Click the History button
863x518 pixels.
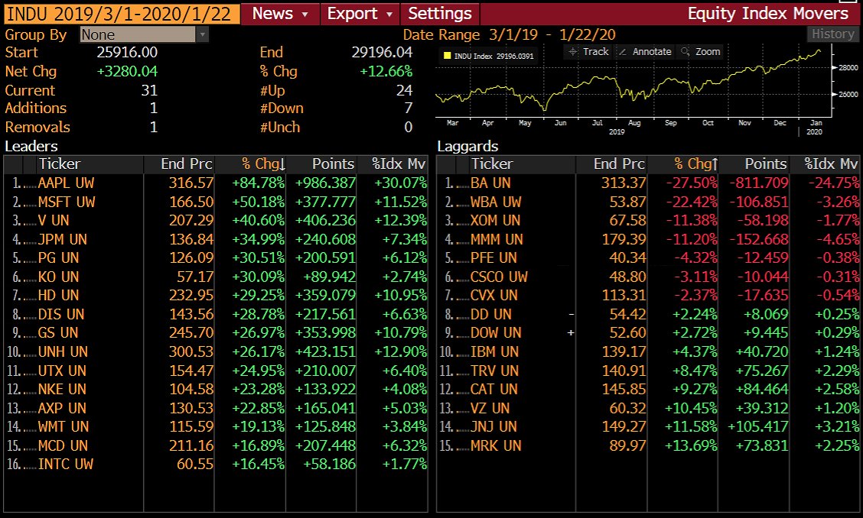point(832,34)
